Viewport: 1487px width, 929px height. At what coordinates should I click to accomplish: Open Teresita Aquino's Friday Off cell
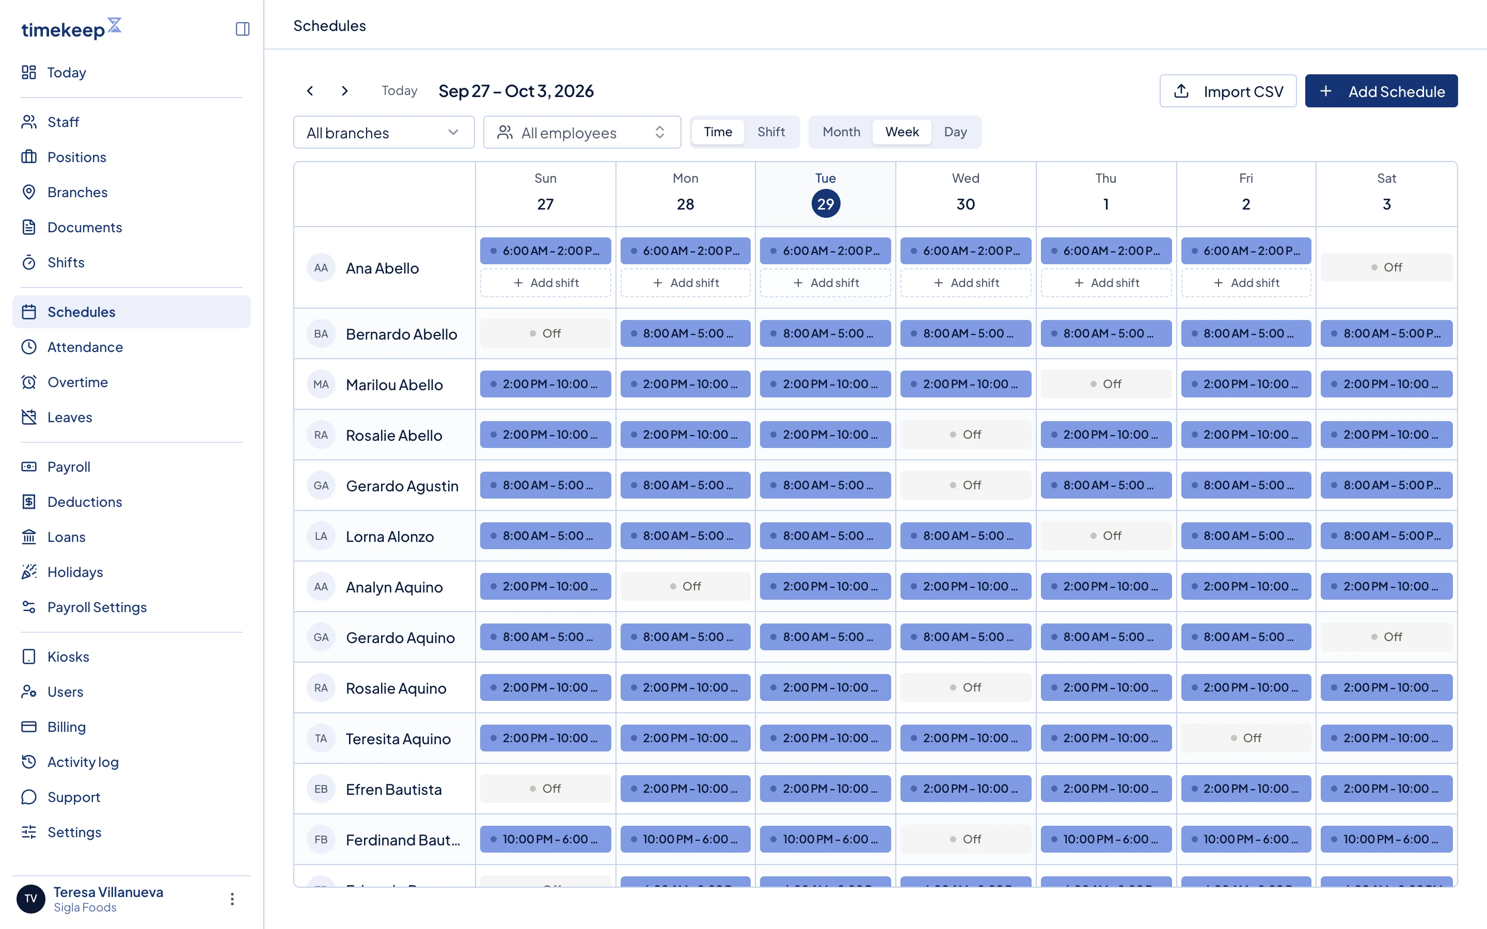(x=1245, y=738)
